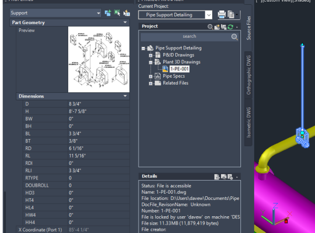Screen dimensions: 315x233
Task: Click the X Coordinate (Port 1) row
Action: (x=73, y=229)
